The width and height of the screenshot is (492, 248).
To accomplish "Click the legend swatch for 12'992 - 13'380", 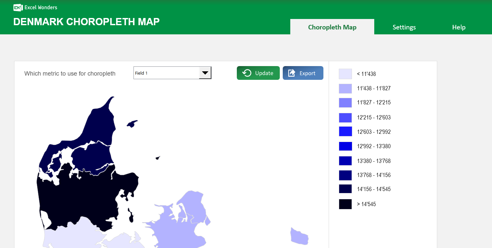I will click(345, 146).
